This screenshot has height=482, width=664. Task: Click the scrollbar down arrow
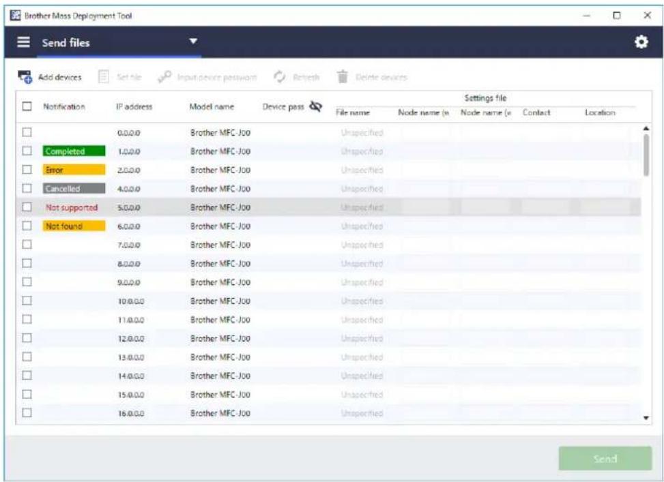point(646,418)
